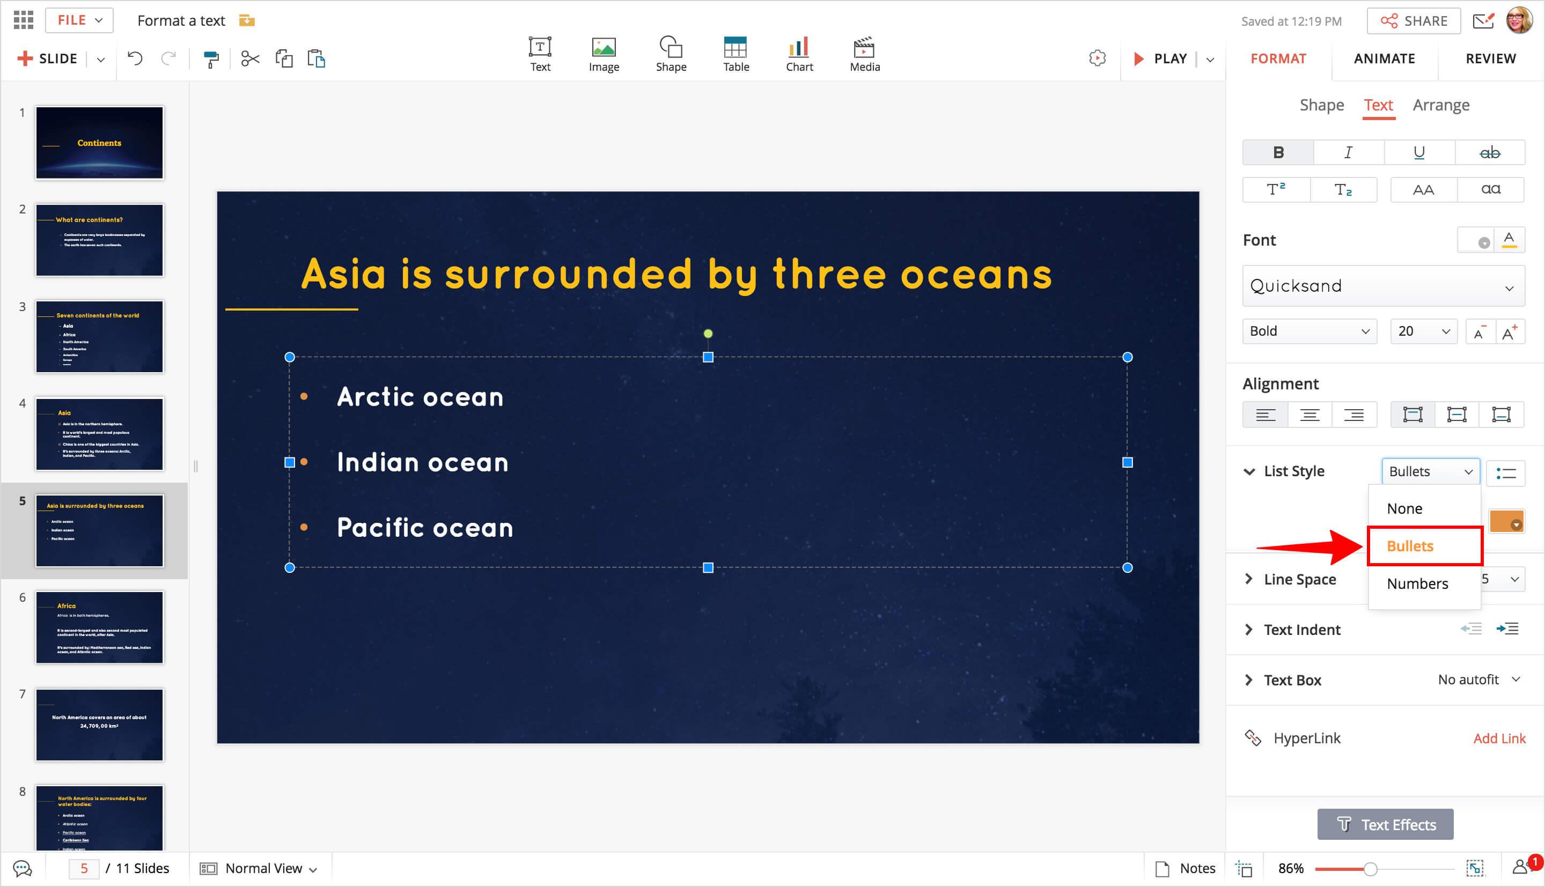Click the Add Link hyperlink
The height and width of the screenshot is (887, 1545).
(1499, 738)
